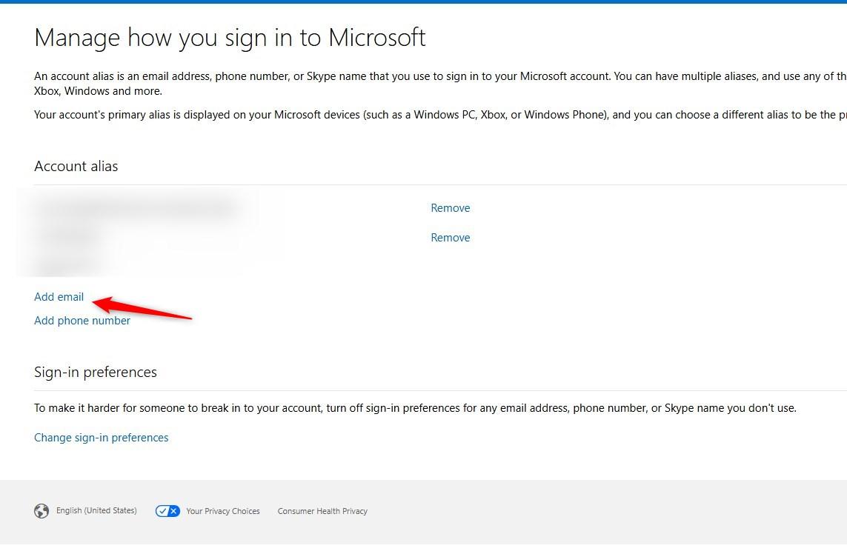Open Consumer Health Privacy link

tap(322, 511)
